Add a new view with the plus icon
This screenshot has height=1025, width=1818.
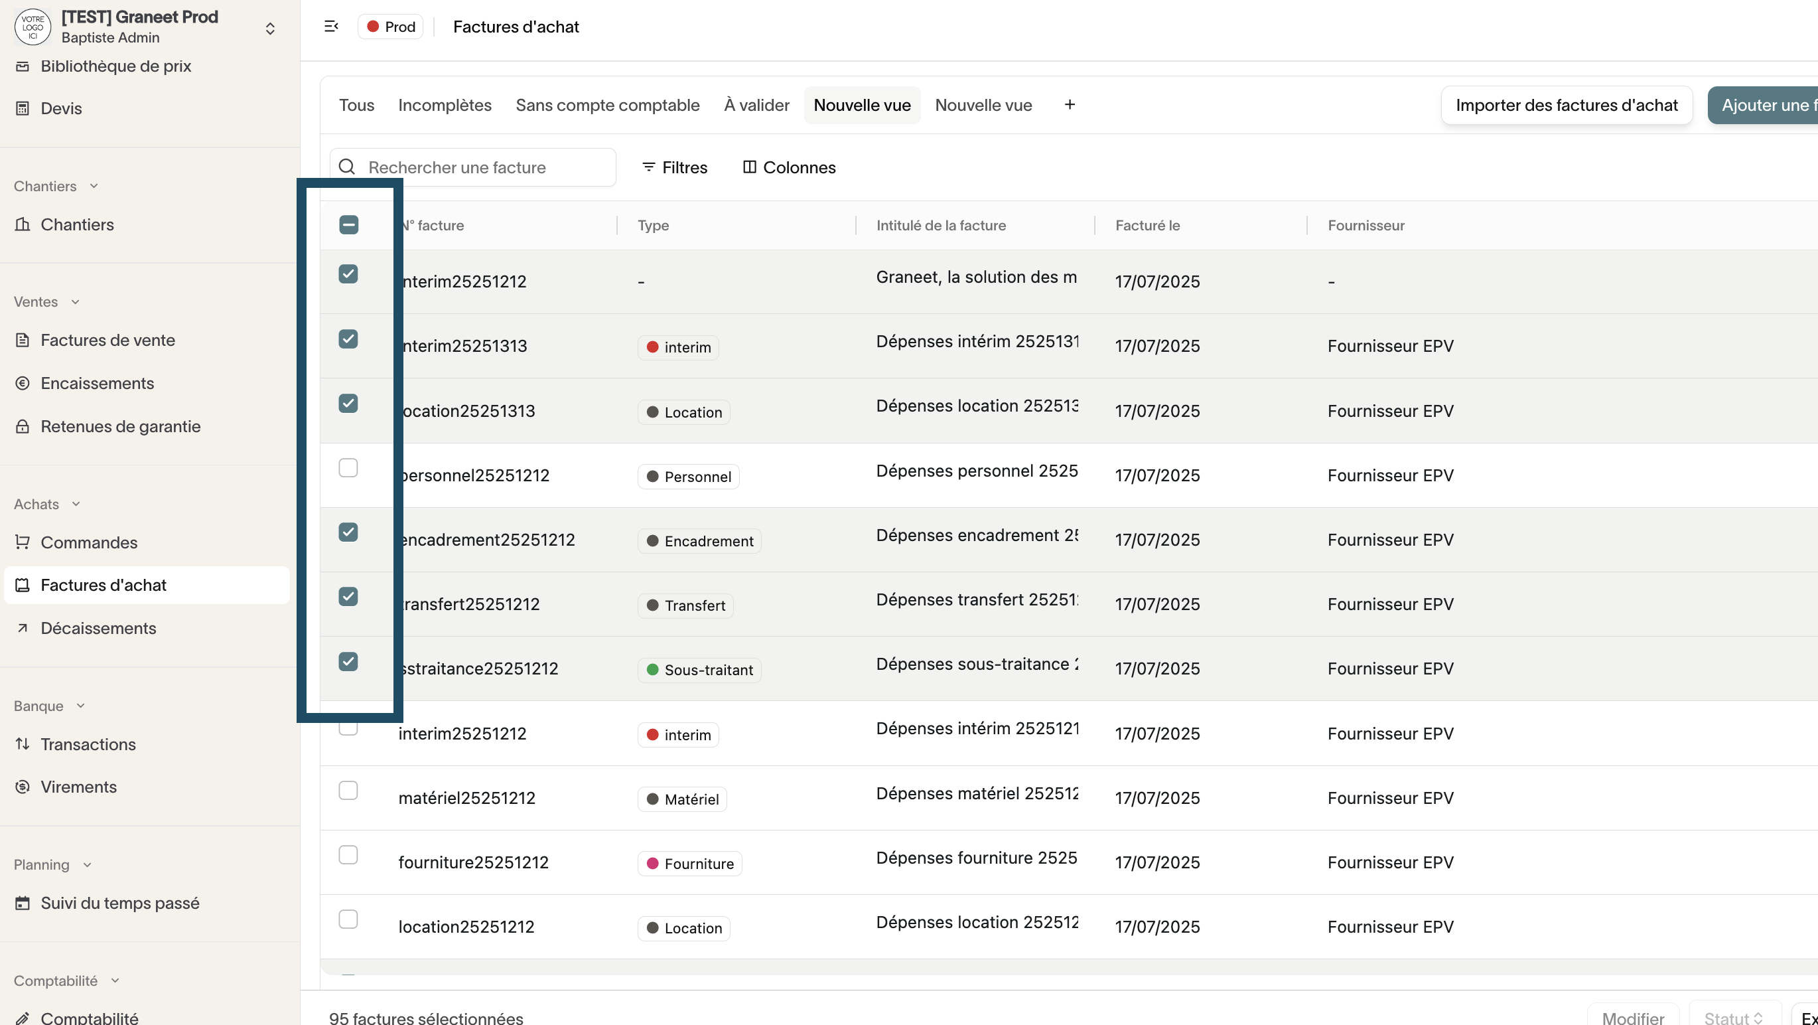tap(1069, 105)
